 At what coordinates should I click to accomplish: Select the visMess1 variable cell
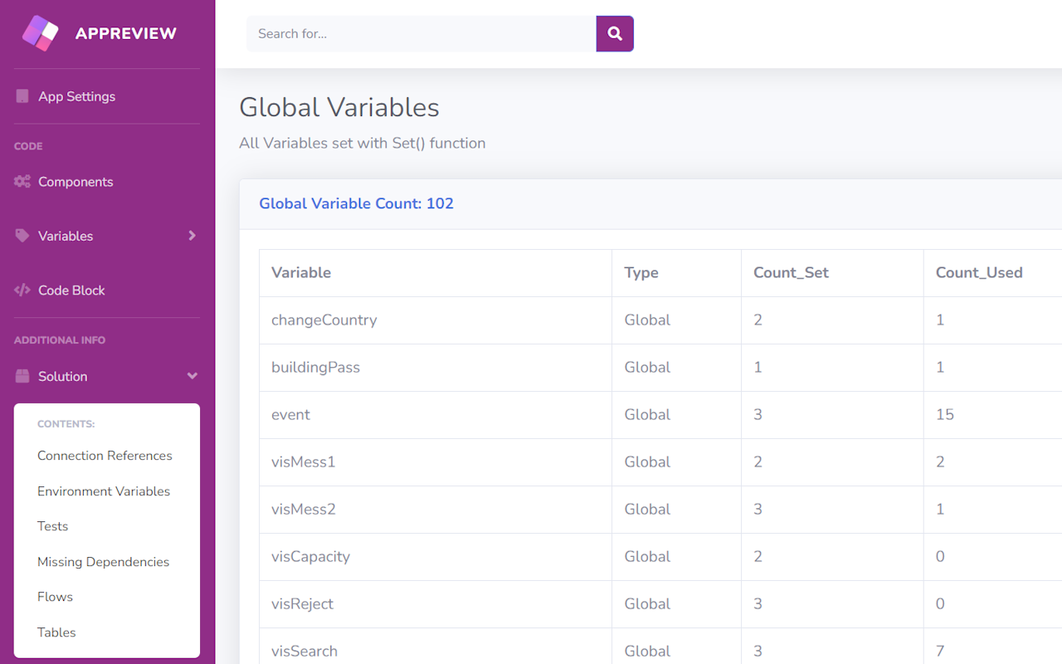(x=436, y=462)
